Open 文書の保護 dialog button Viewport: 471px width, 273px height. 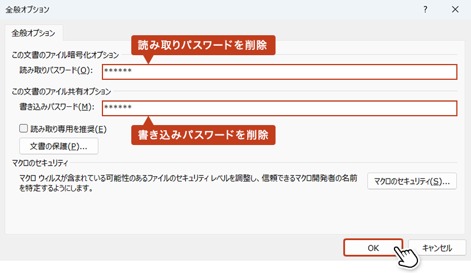[59, 146]
